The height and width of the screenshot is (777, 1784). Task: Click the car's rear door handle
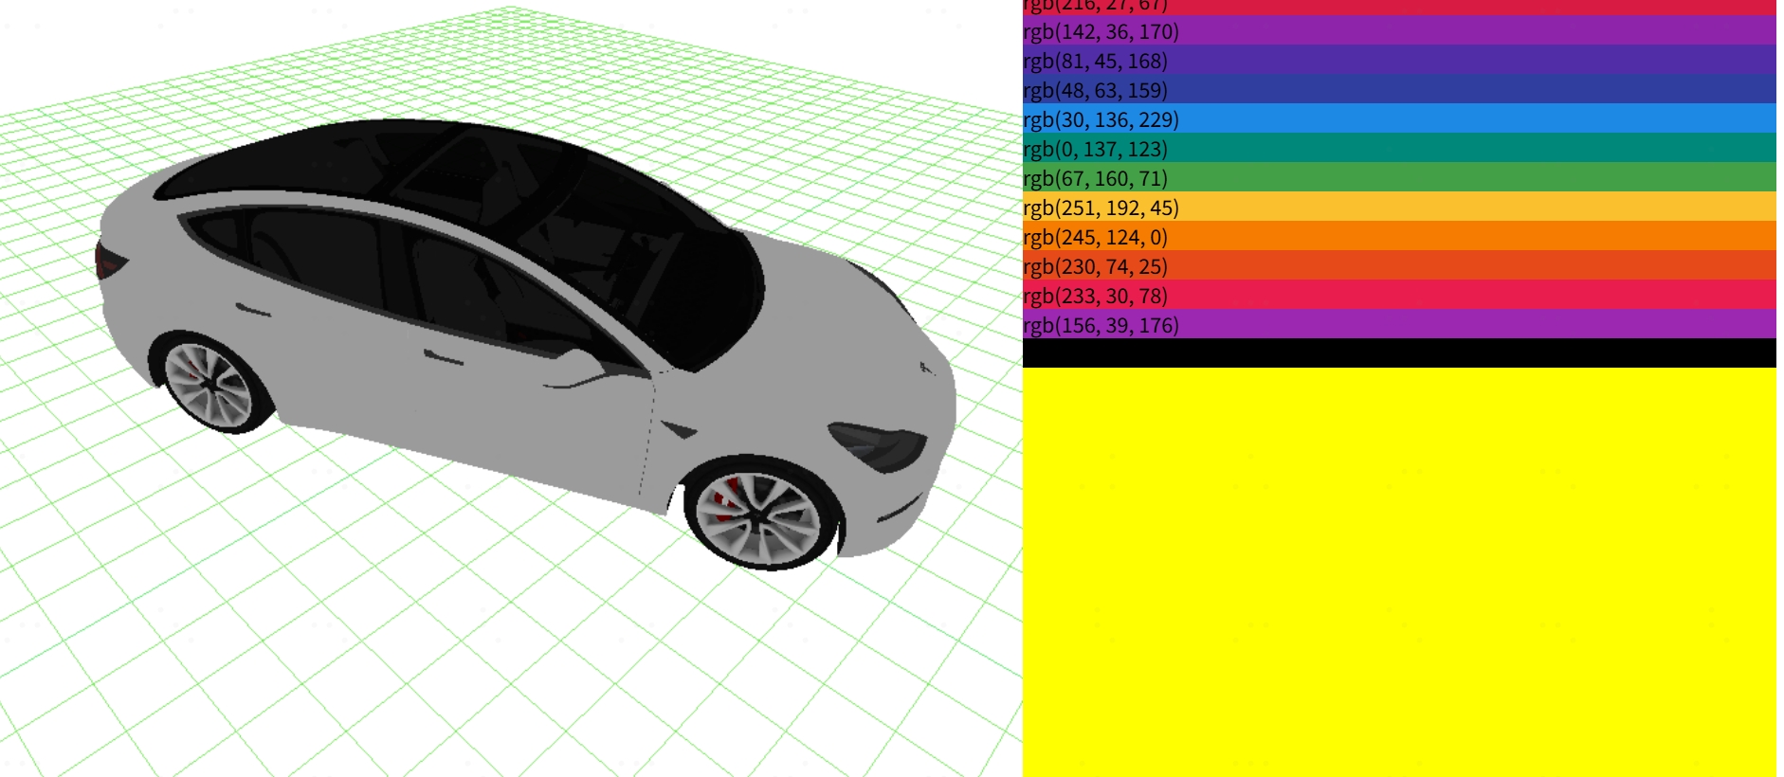tap(252, 310)
